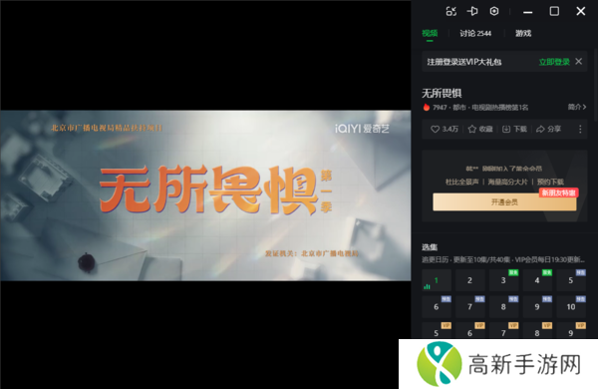
Task: Maximize the iQIYI player window
Action: [554, 11]
